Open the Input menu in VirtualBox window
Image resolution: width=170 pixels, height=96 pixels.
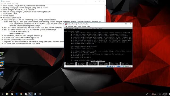click(x=79, y=26)
